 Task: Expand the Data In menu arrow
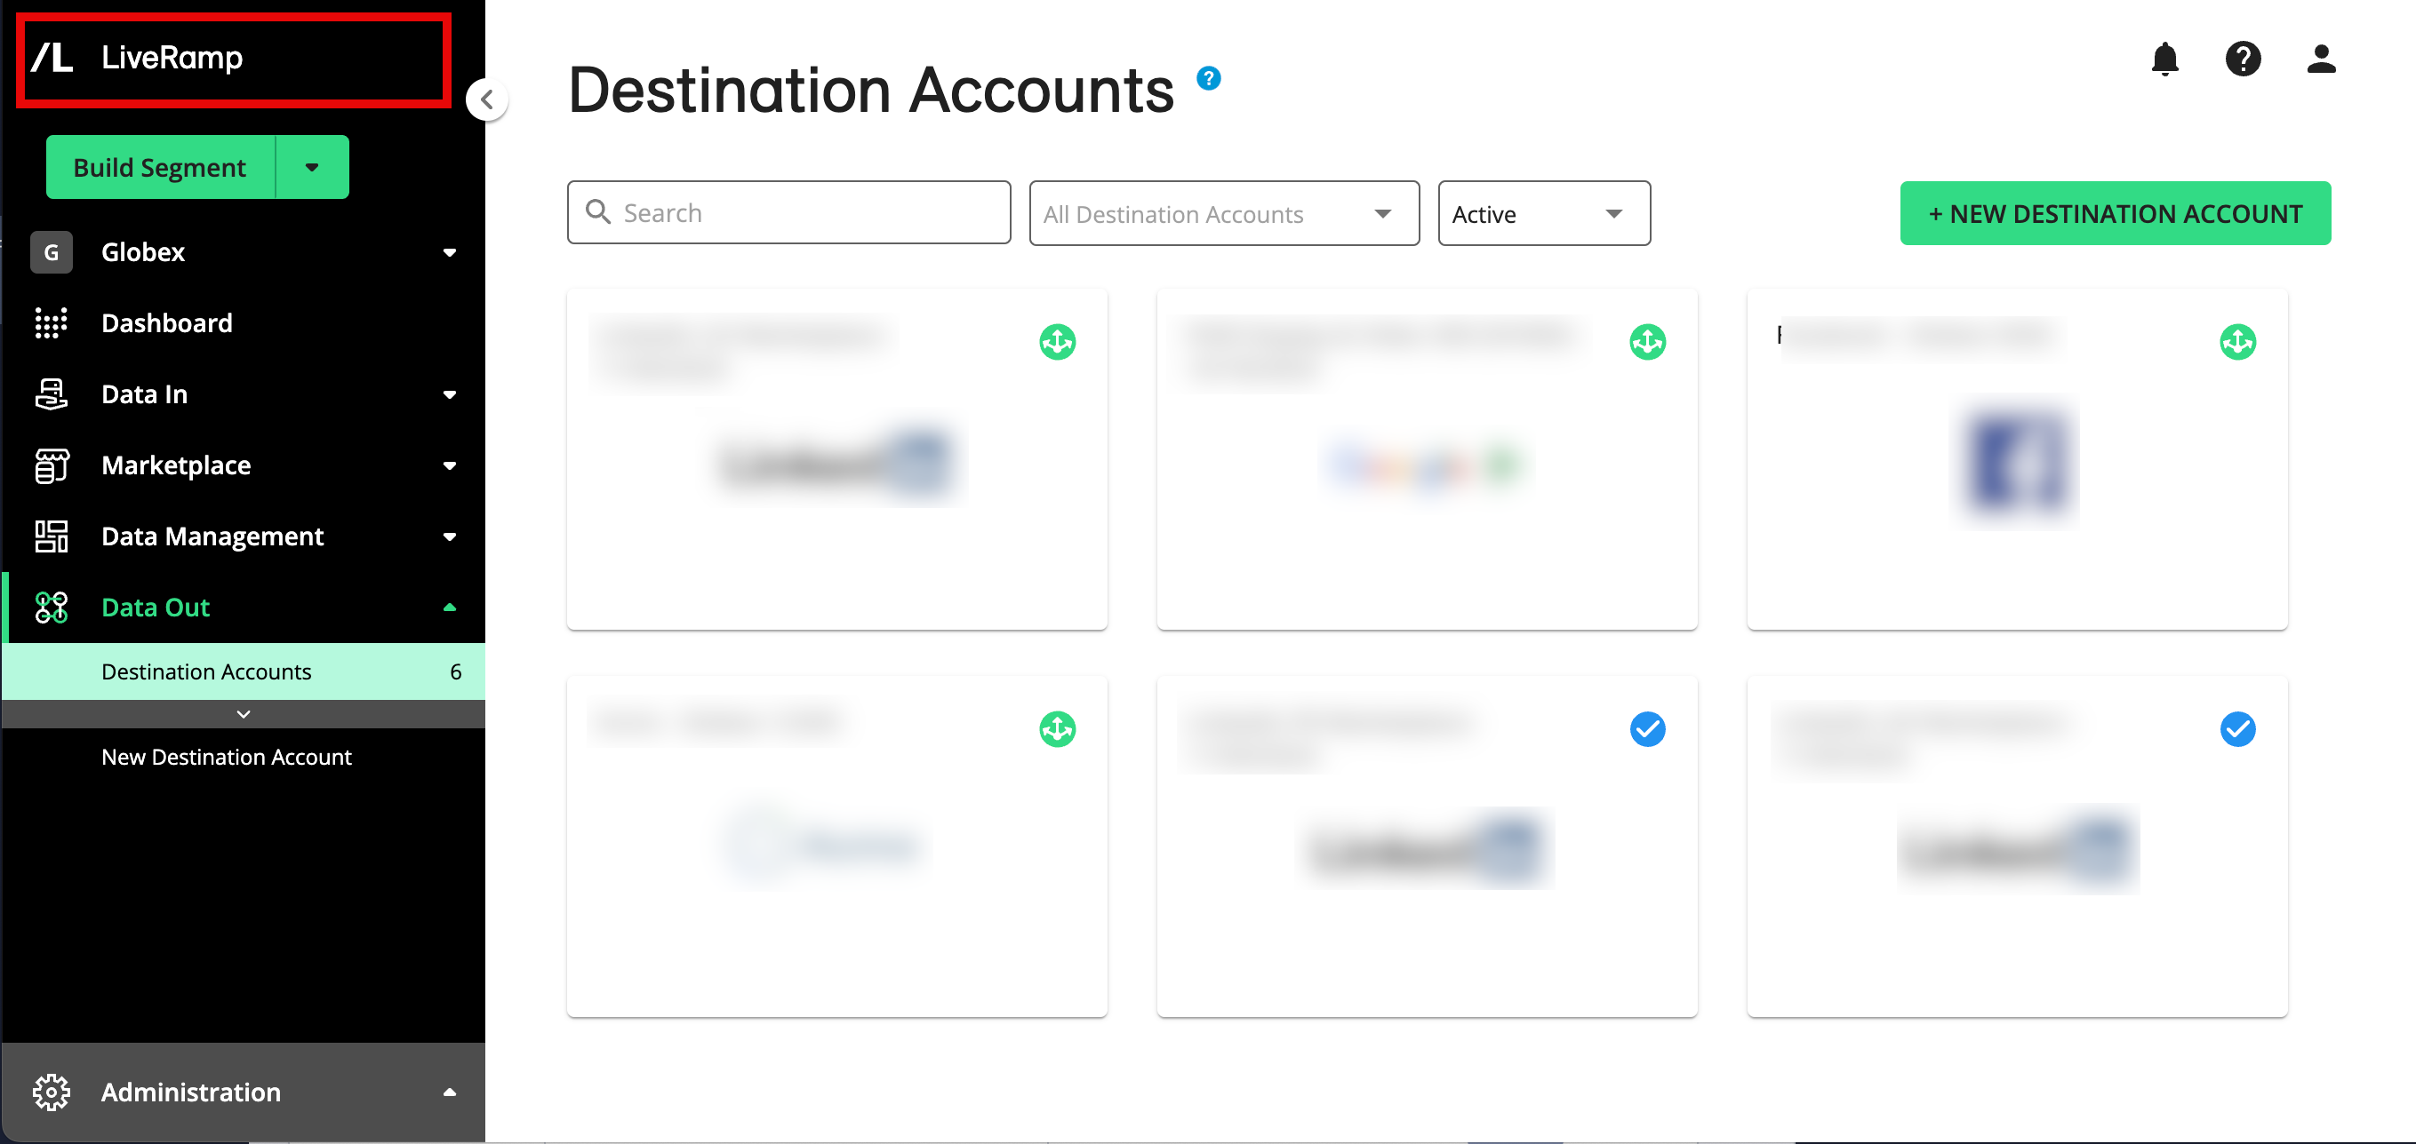click(x=449, y=394)
